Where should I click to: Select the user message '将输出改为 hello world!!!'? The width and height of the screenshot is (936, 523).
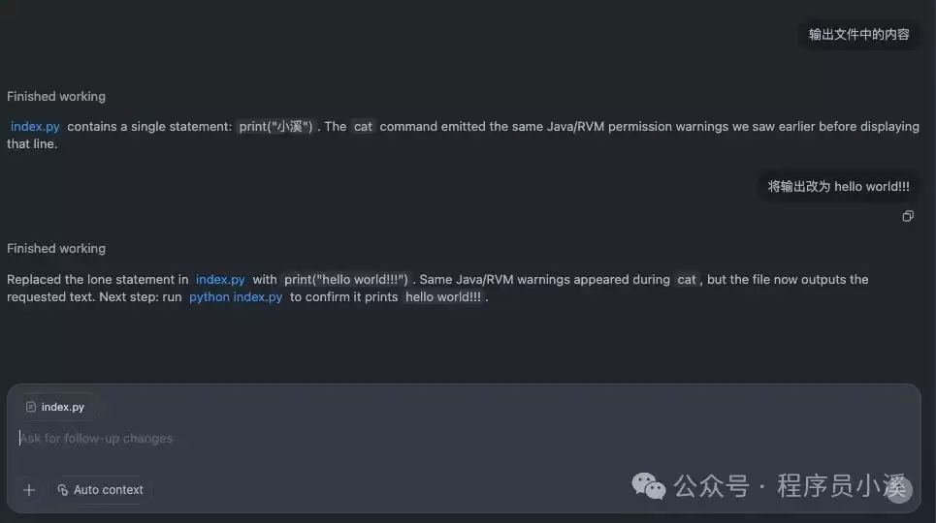click(x=838, y=187)
